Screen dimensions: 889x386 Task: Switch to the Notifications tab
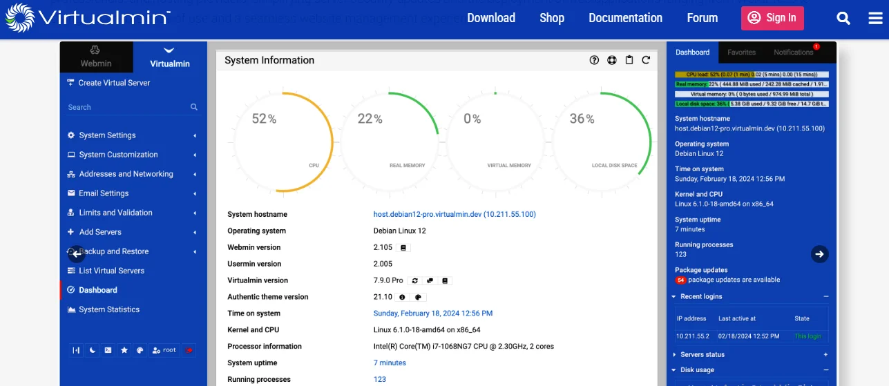(x=794, y=52)
